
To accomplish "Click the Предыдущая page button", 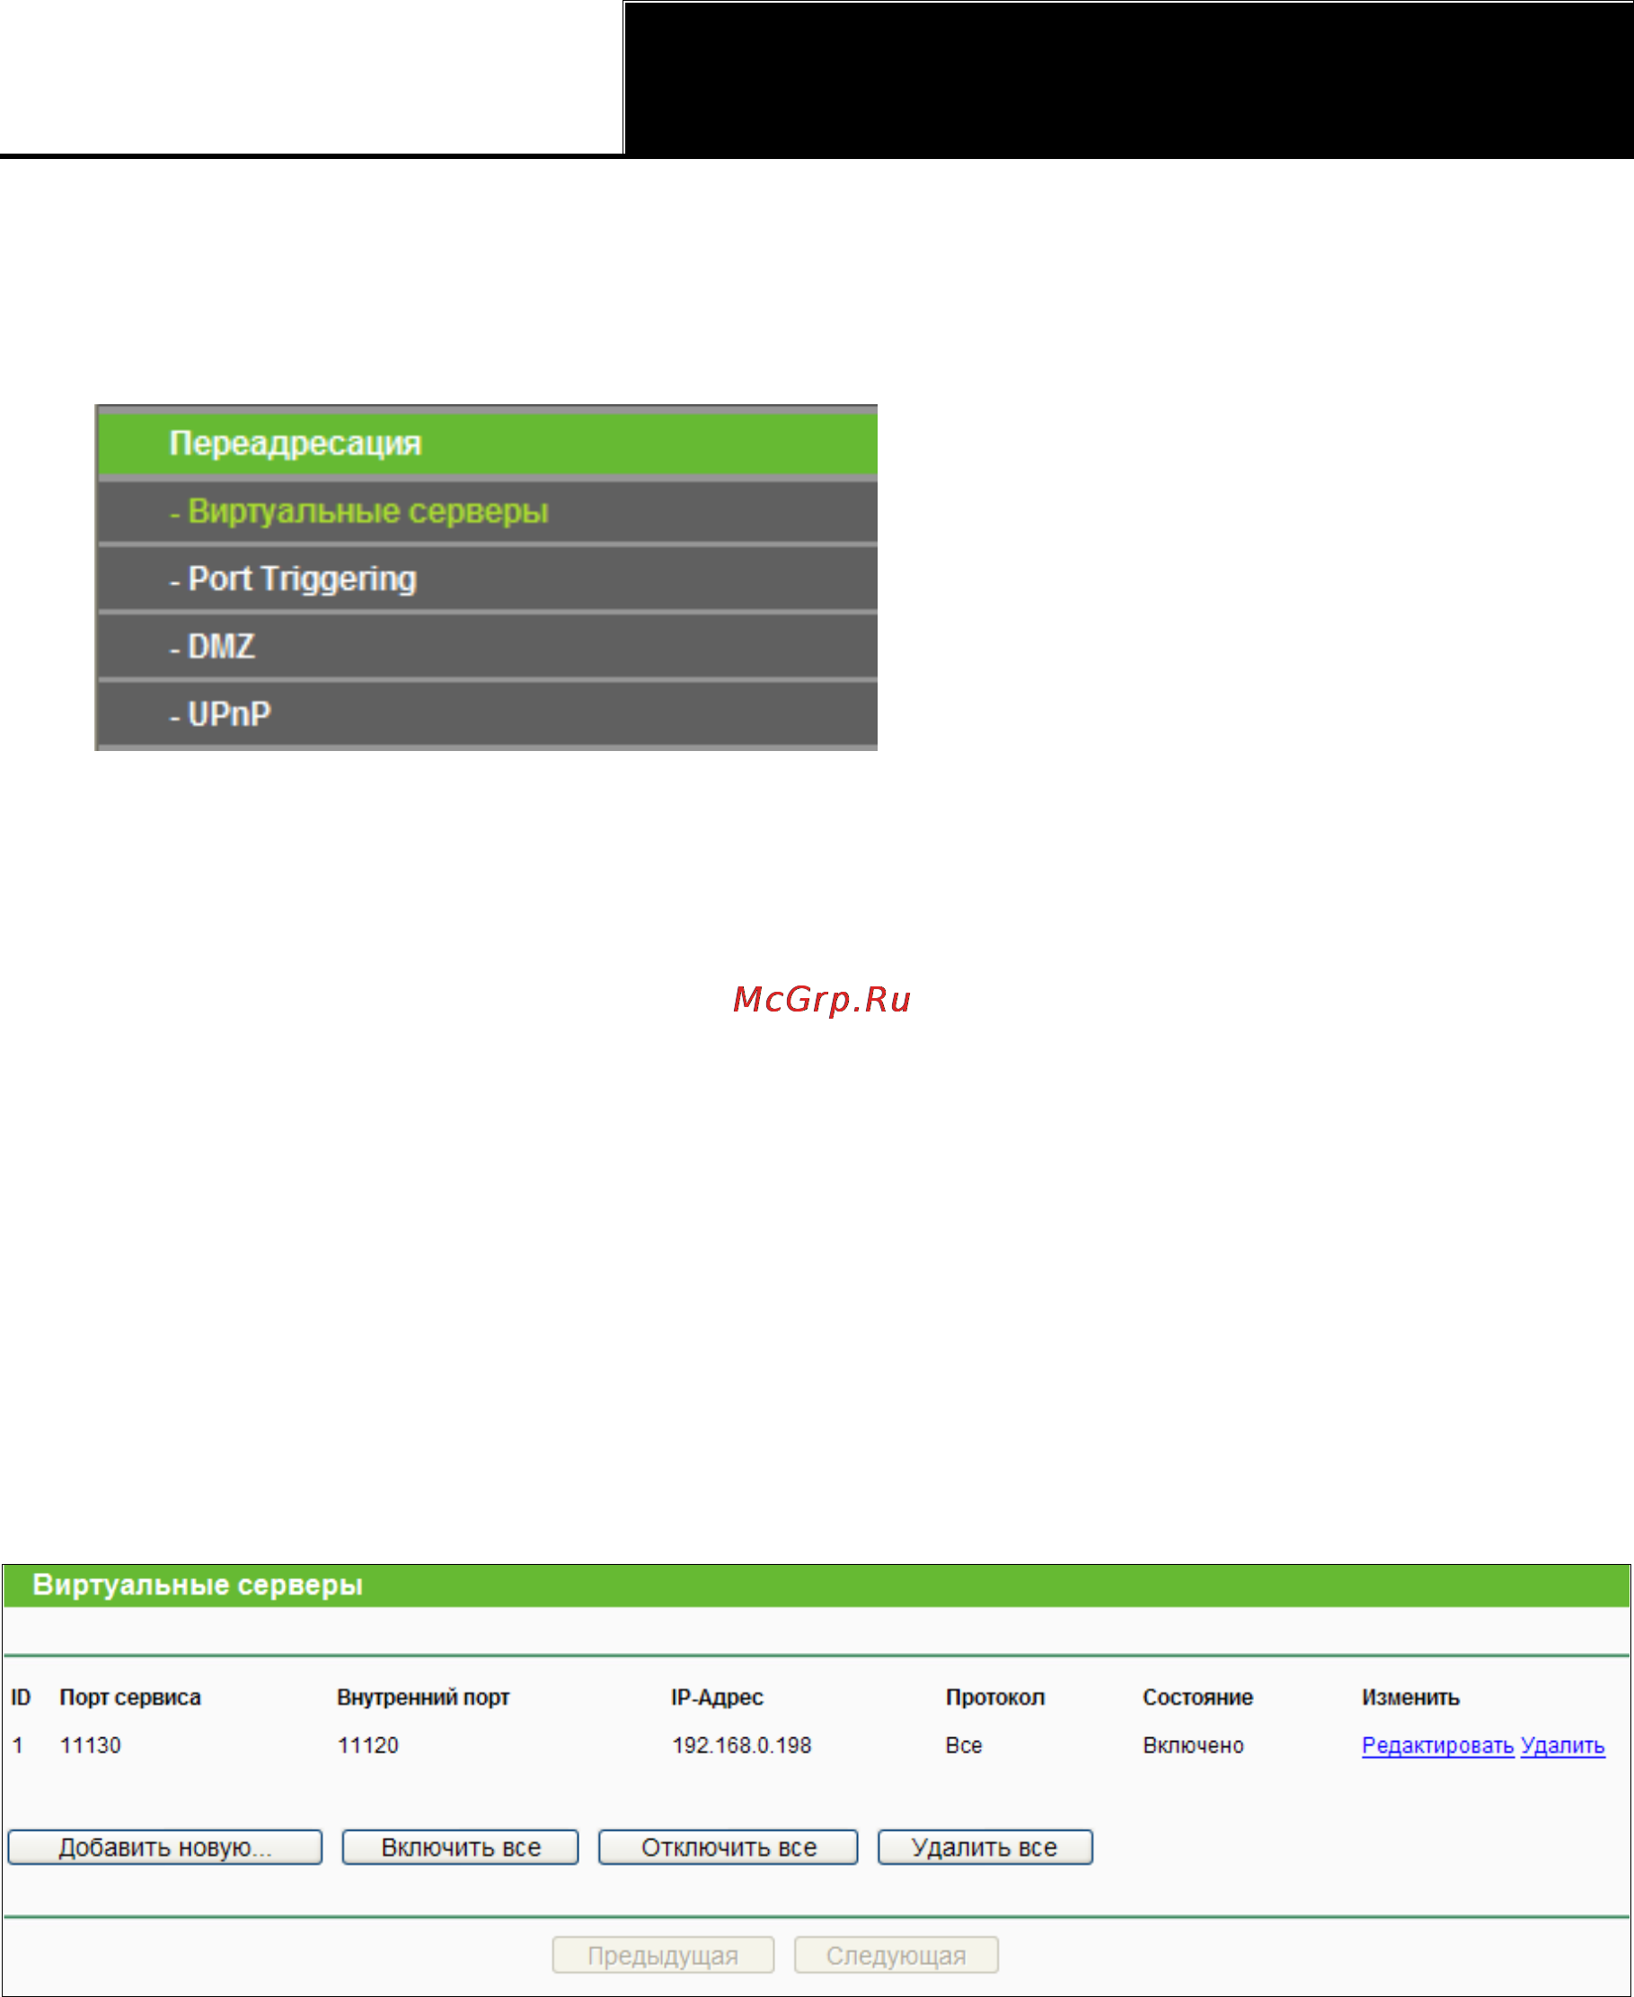I will coord(663,1955).
